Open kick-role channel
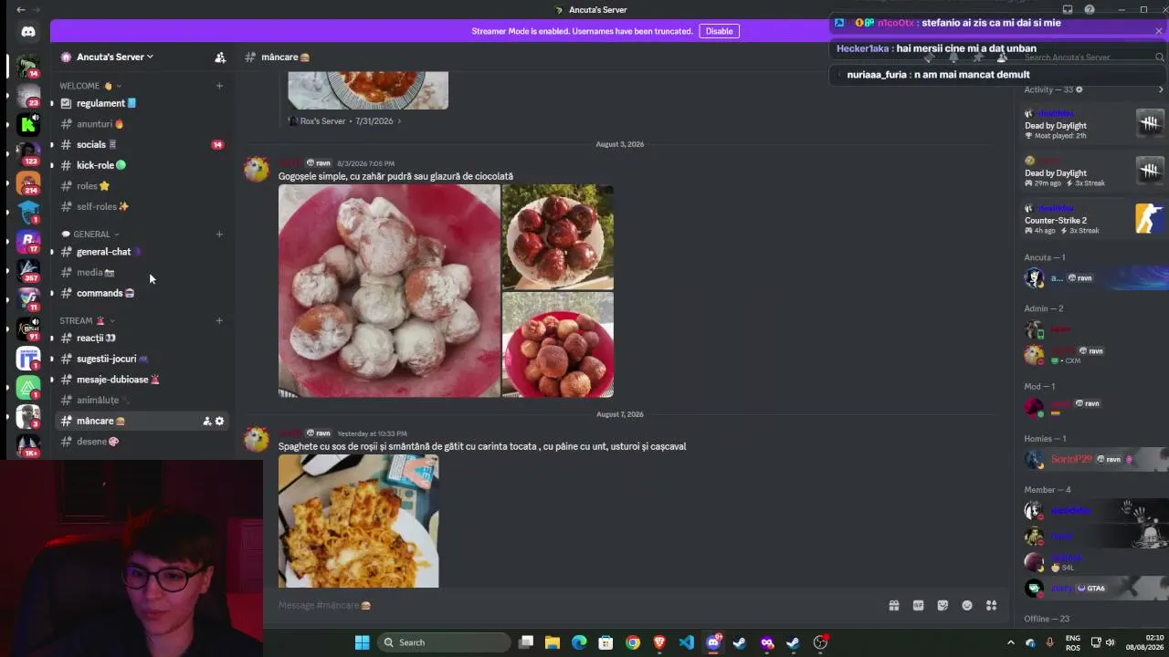Viewport: 1169px width, 657px height. (x=141, y=165)
